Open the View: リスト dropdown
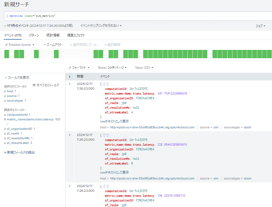272x207 pixels. click(144, 68)
